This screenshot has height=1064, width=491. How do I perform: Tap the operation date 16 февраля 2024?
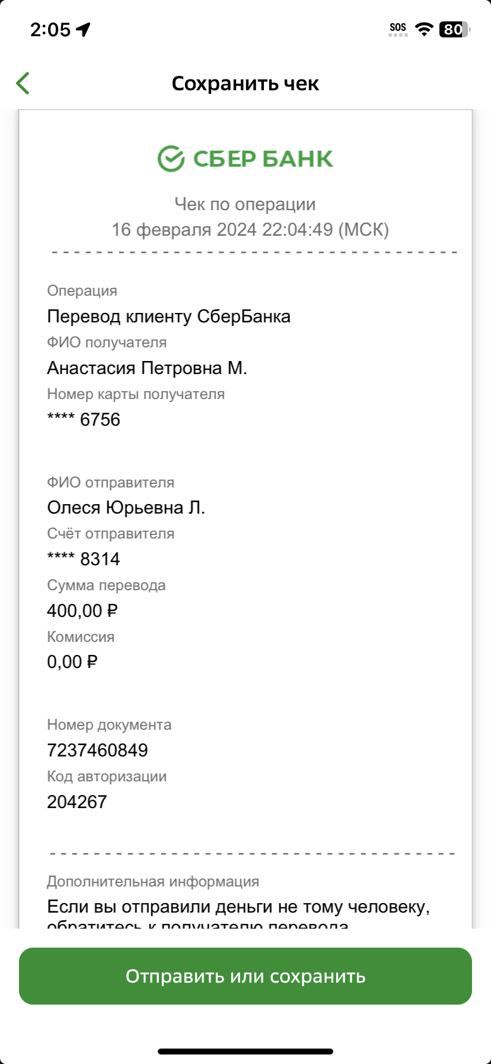(184, 230)
